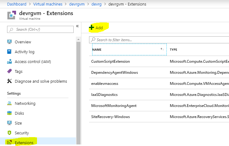Open the Networking settings menu item

pyautogui.click(x=25, y=103)
